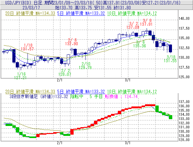The image size is (193, 147).
Task: Click the tall green block at downturn start
Action: pyautogui.click(x=157, y=109)
